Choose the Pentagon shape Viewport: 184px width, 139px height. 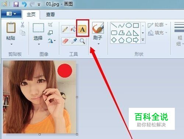point(121,40)
